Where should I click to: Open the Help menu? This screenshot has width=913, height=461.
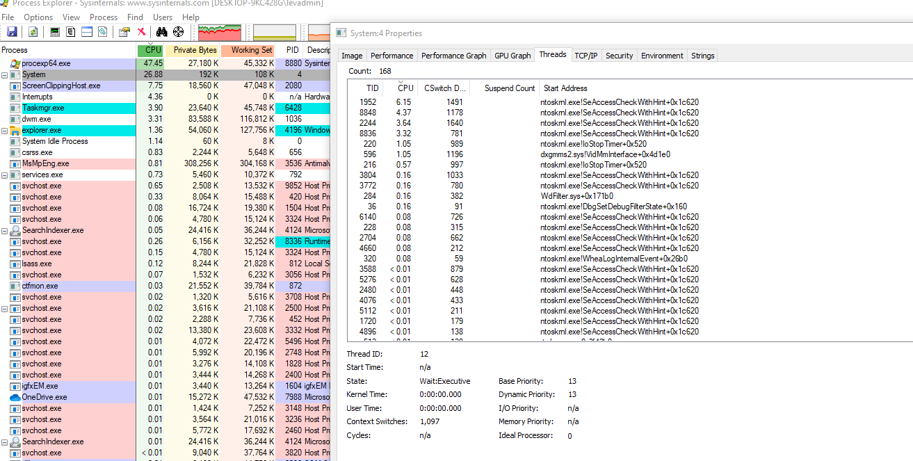tap(191, 17)
